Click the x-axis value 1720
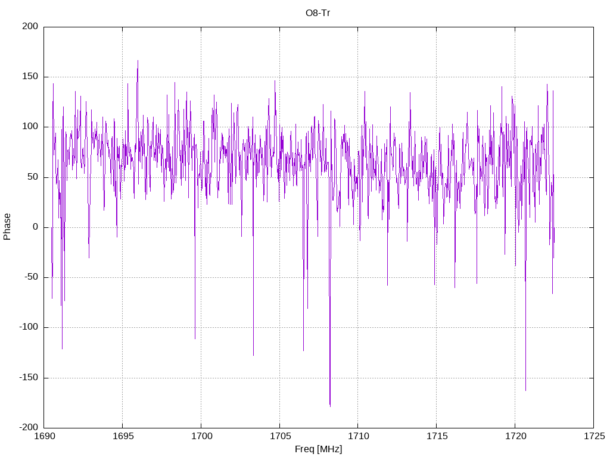The height and width of the screenshot is (457, 610). tap(515, 436)
